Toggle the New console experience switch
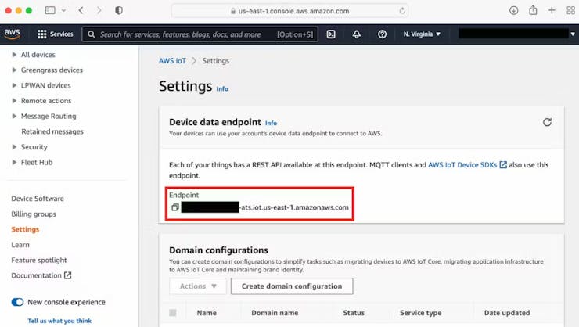 click(17, 302)
